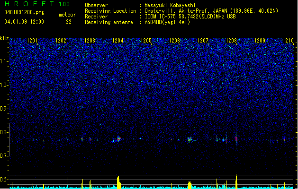Click the tallest yellow intensity peak at 1208
Image resolution: width=298 pixels, height=189 pixels.
[236, 181]
